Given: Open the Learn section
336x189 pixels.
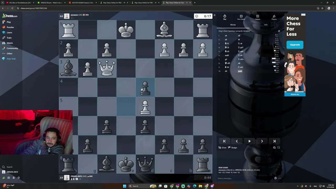Looking at the screenshot, I should [7, 33].
